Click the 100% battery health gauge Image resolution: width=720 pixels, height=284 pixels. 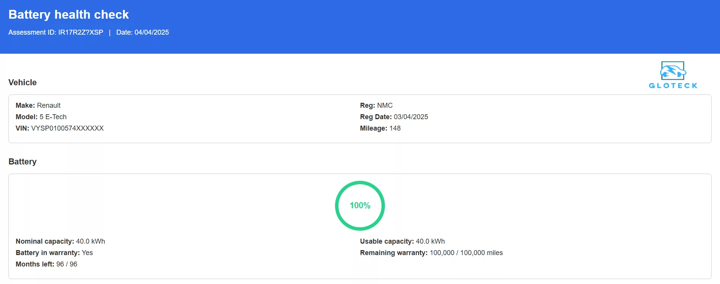pos(360,206)
